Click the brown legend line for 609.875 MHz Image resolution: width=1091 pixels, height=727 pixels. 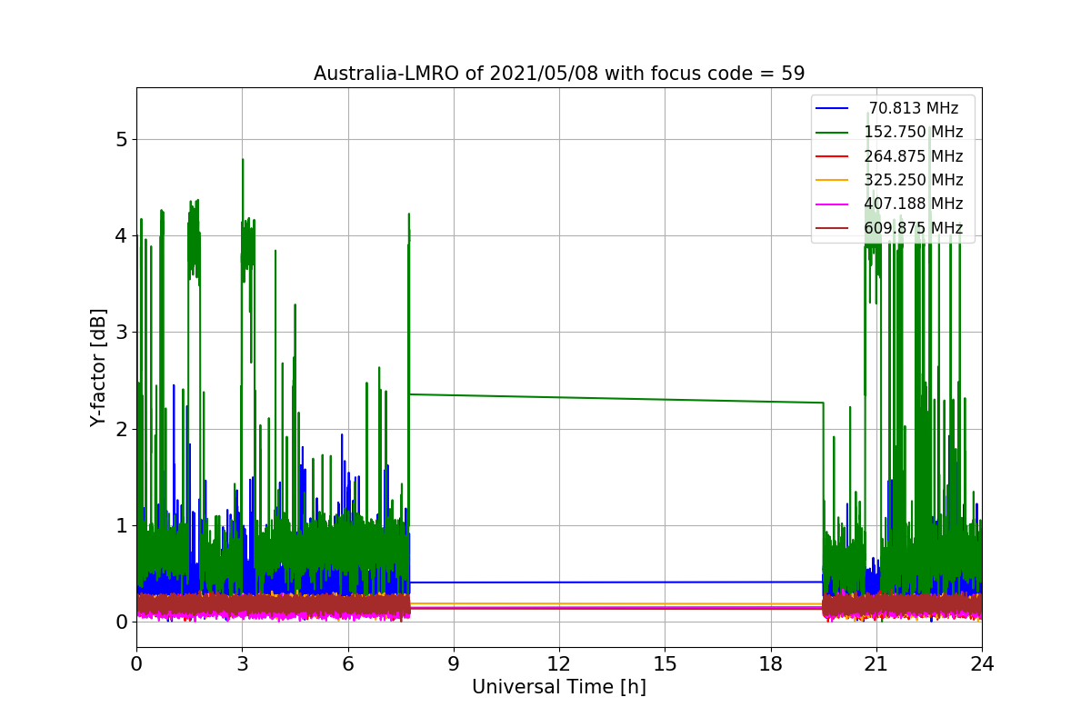coord(832,227)
